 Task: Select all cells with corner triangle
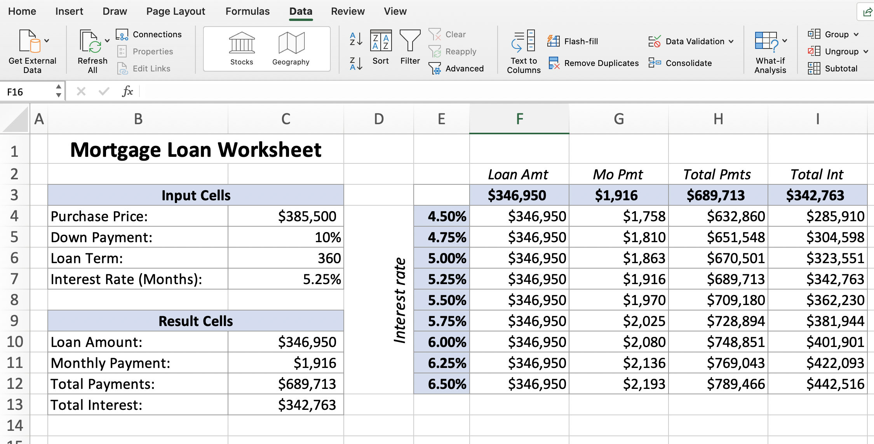[15, 119]
